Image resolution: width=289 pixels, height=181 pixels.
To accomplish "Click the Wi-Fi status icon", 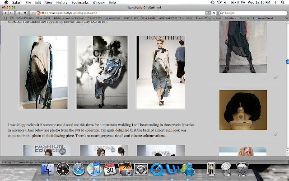I will [219, 2].
